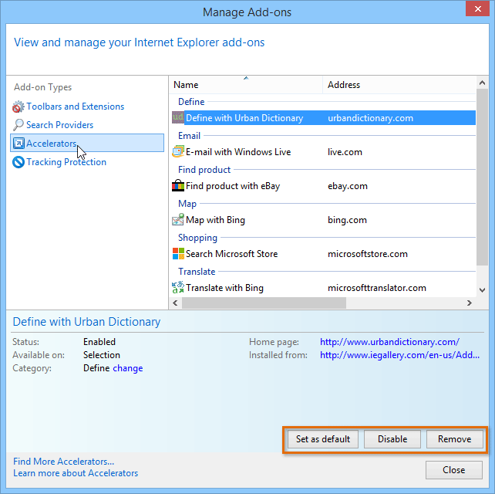Sort by the Address column header
This screenshot has width=495, height=494.
[x=399, y=85]
